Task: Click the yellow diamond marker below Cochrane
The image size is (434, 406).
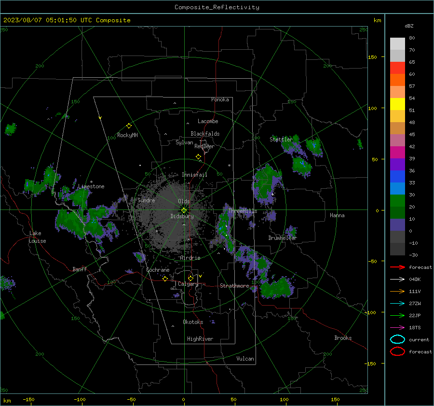Action: 165,279
